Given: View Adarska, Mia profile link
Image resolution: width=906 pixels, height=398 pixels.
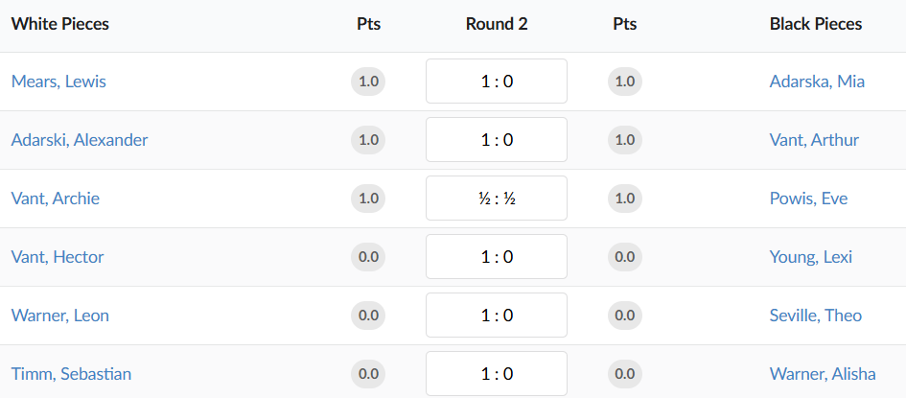Looking at the screenshot, I should [817, 82].
